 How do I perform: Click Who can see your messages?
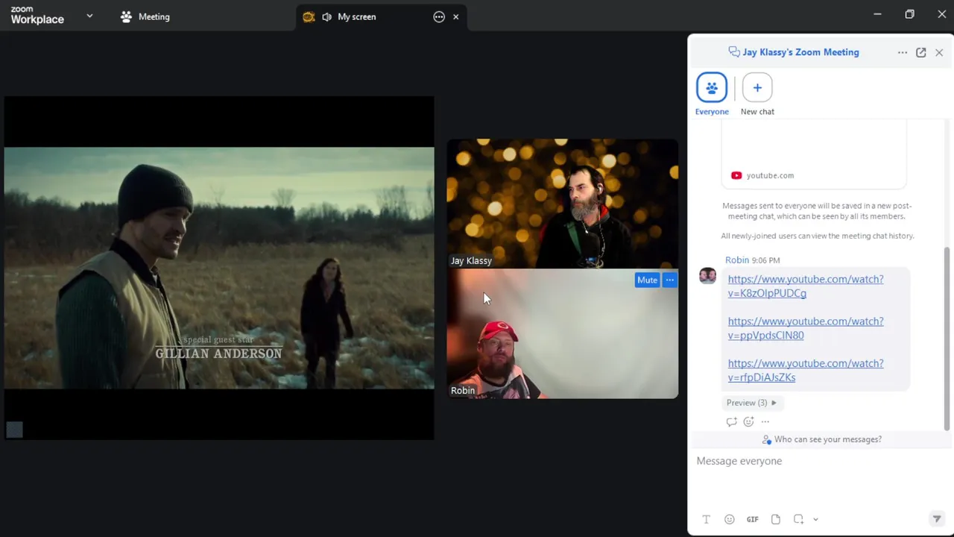(821, 439)
